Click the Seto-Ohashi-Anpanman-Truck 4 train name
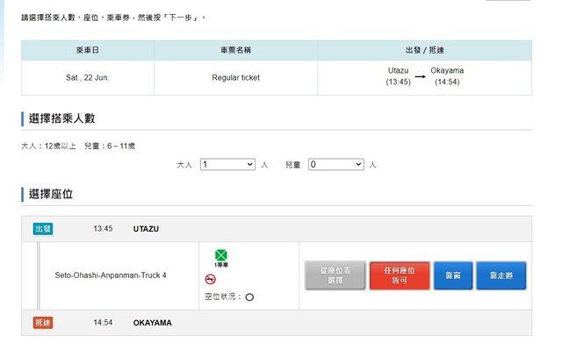 111,275
